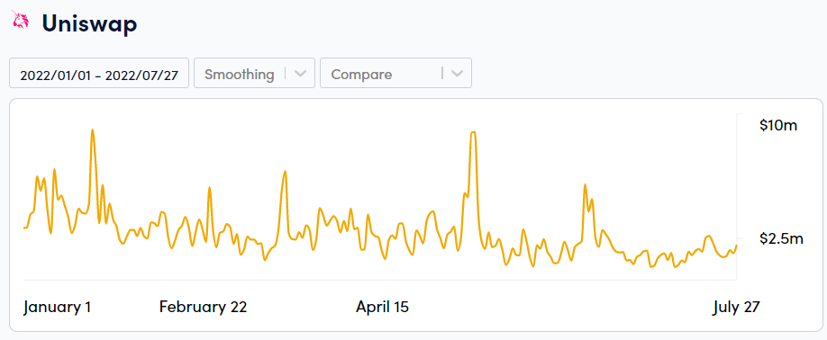Click the chart line's final point at July 27

(736, 246)
